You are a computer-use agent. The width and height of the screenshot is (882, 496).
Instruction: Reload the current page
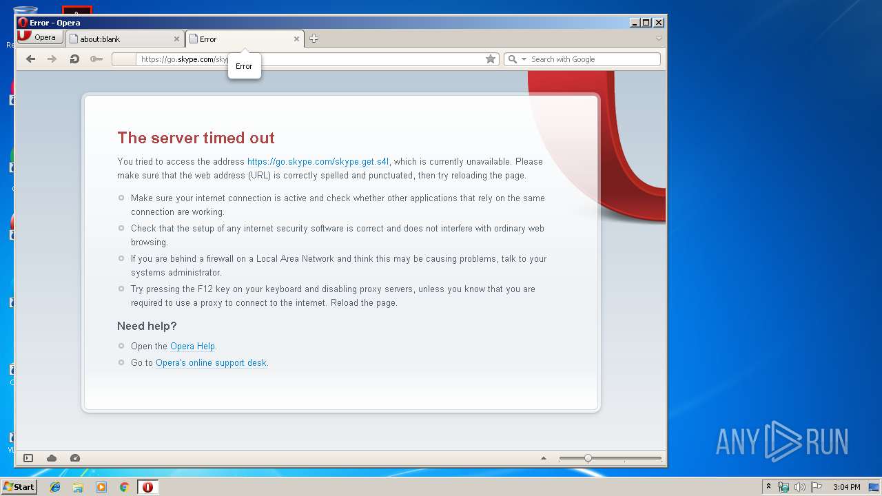(74, 59)
